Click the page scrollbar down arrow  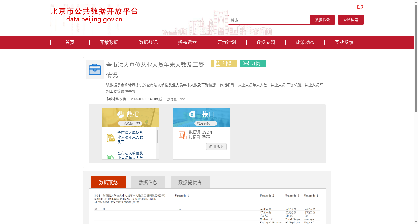coord(416,222)
